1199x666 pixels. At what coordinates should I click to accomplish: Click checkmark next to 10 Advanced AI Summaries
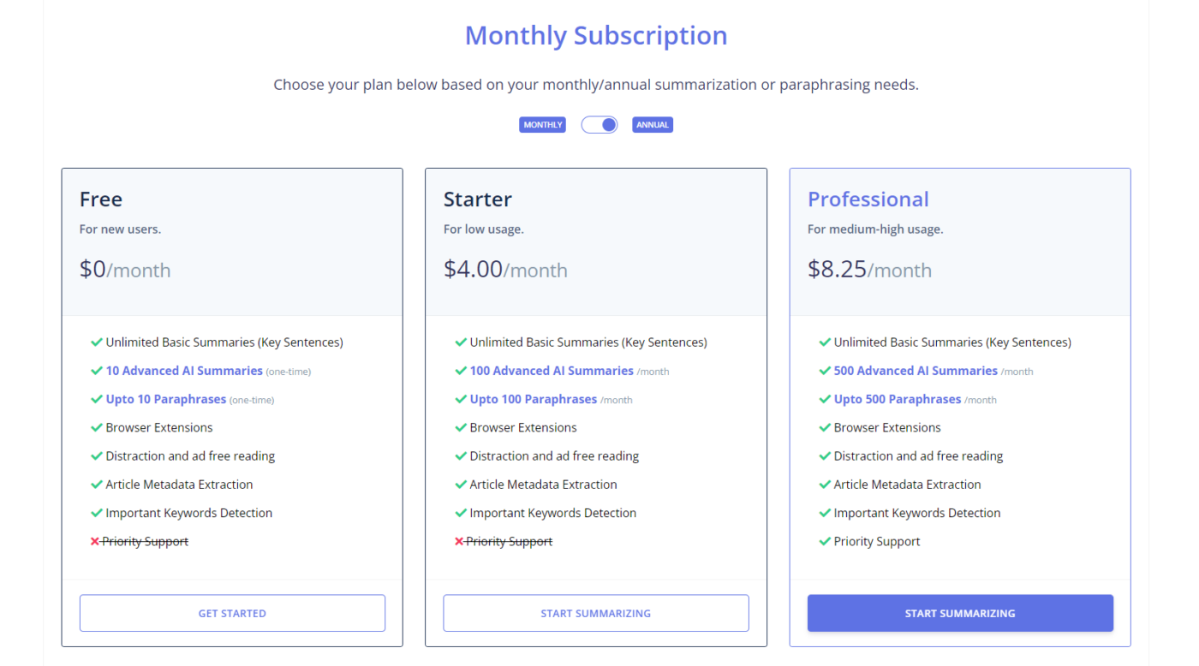[x=97, y=371]
